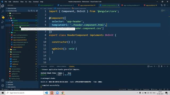Open the File menu
Image resolution: width=170 pixels, height=95 pixels.
coord(6,2)
